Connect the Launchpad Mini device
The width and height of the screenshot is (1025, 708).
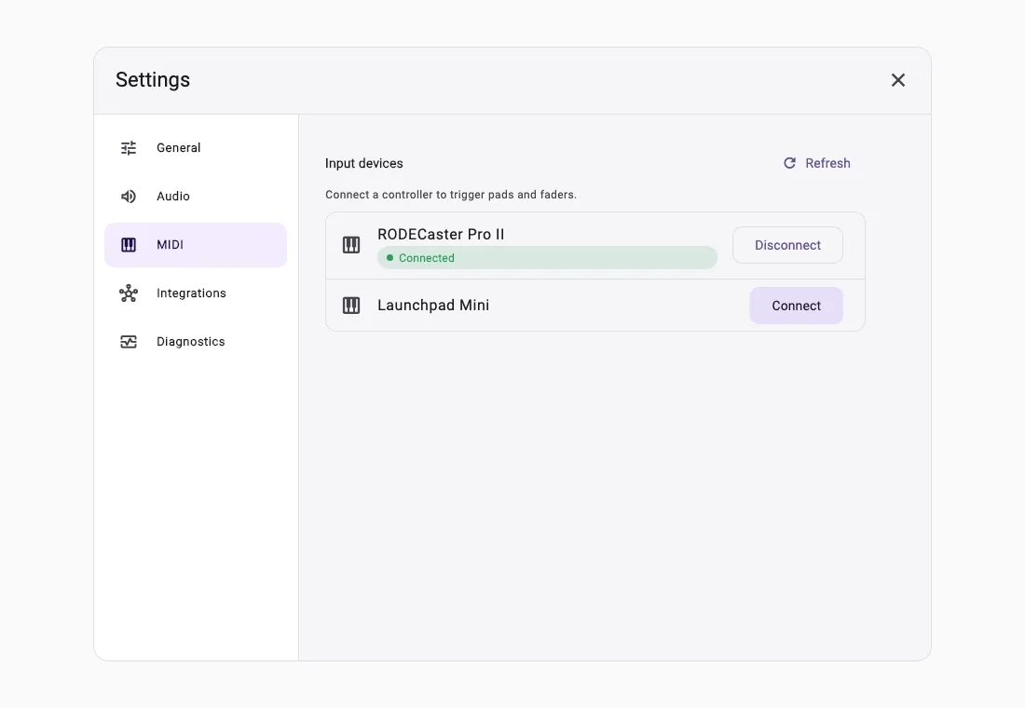pyautogui.click(x=796, y=306)
